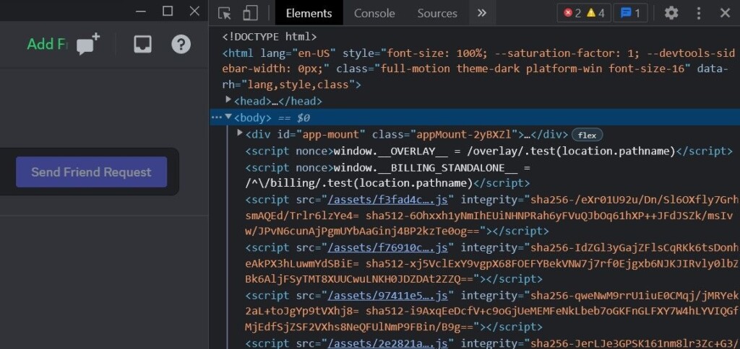Open the DevTools three-dot customize menu
This screenshot has width=740, height=349.
click(699, 13)
